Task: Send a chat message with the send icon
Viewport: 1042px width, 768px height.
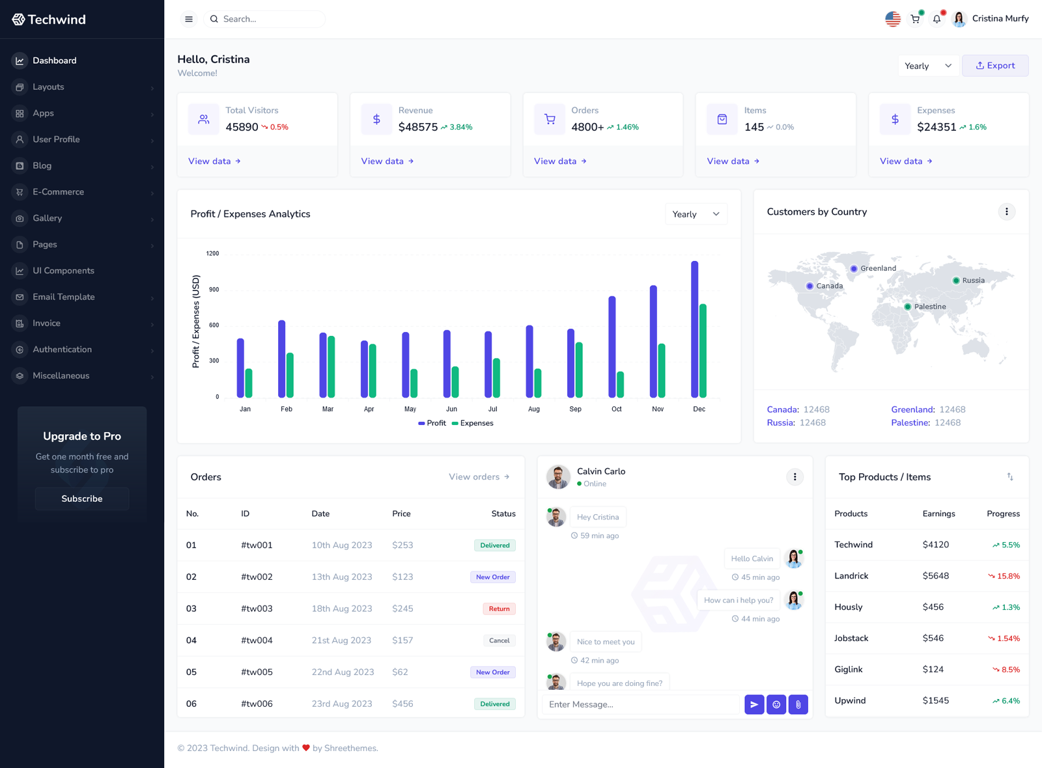Action: click(x=754, y=704)
